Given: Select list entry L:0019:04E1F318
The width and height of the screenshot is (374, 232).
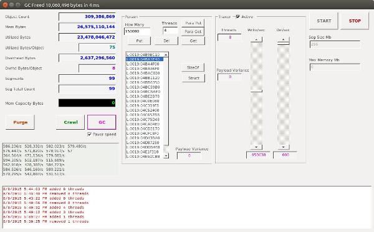Looking at the screenshot, I should [145, 152].
